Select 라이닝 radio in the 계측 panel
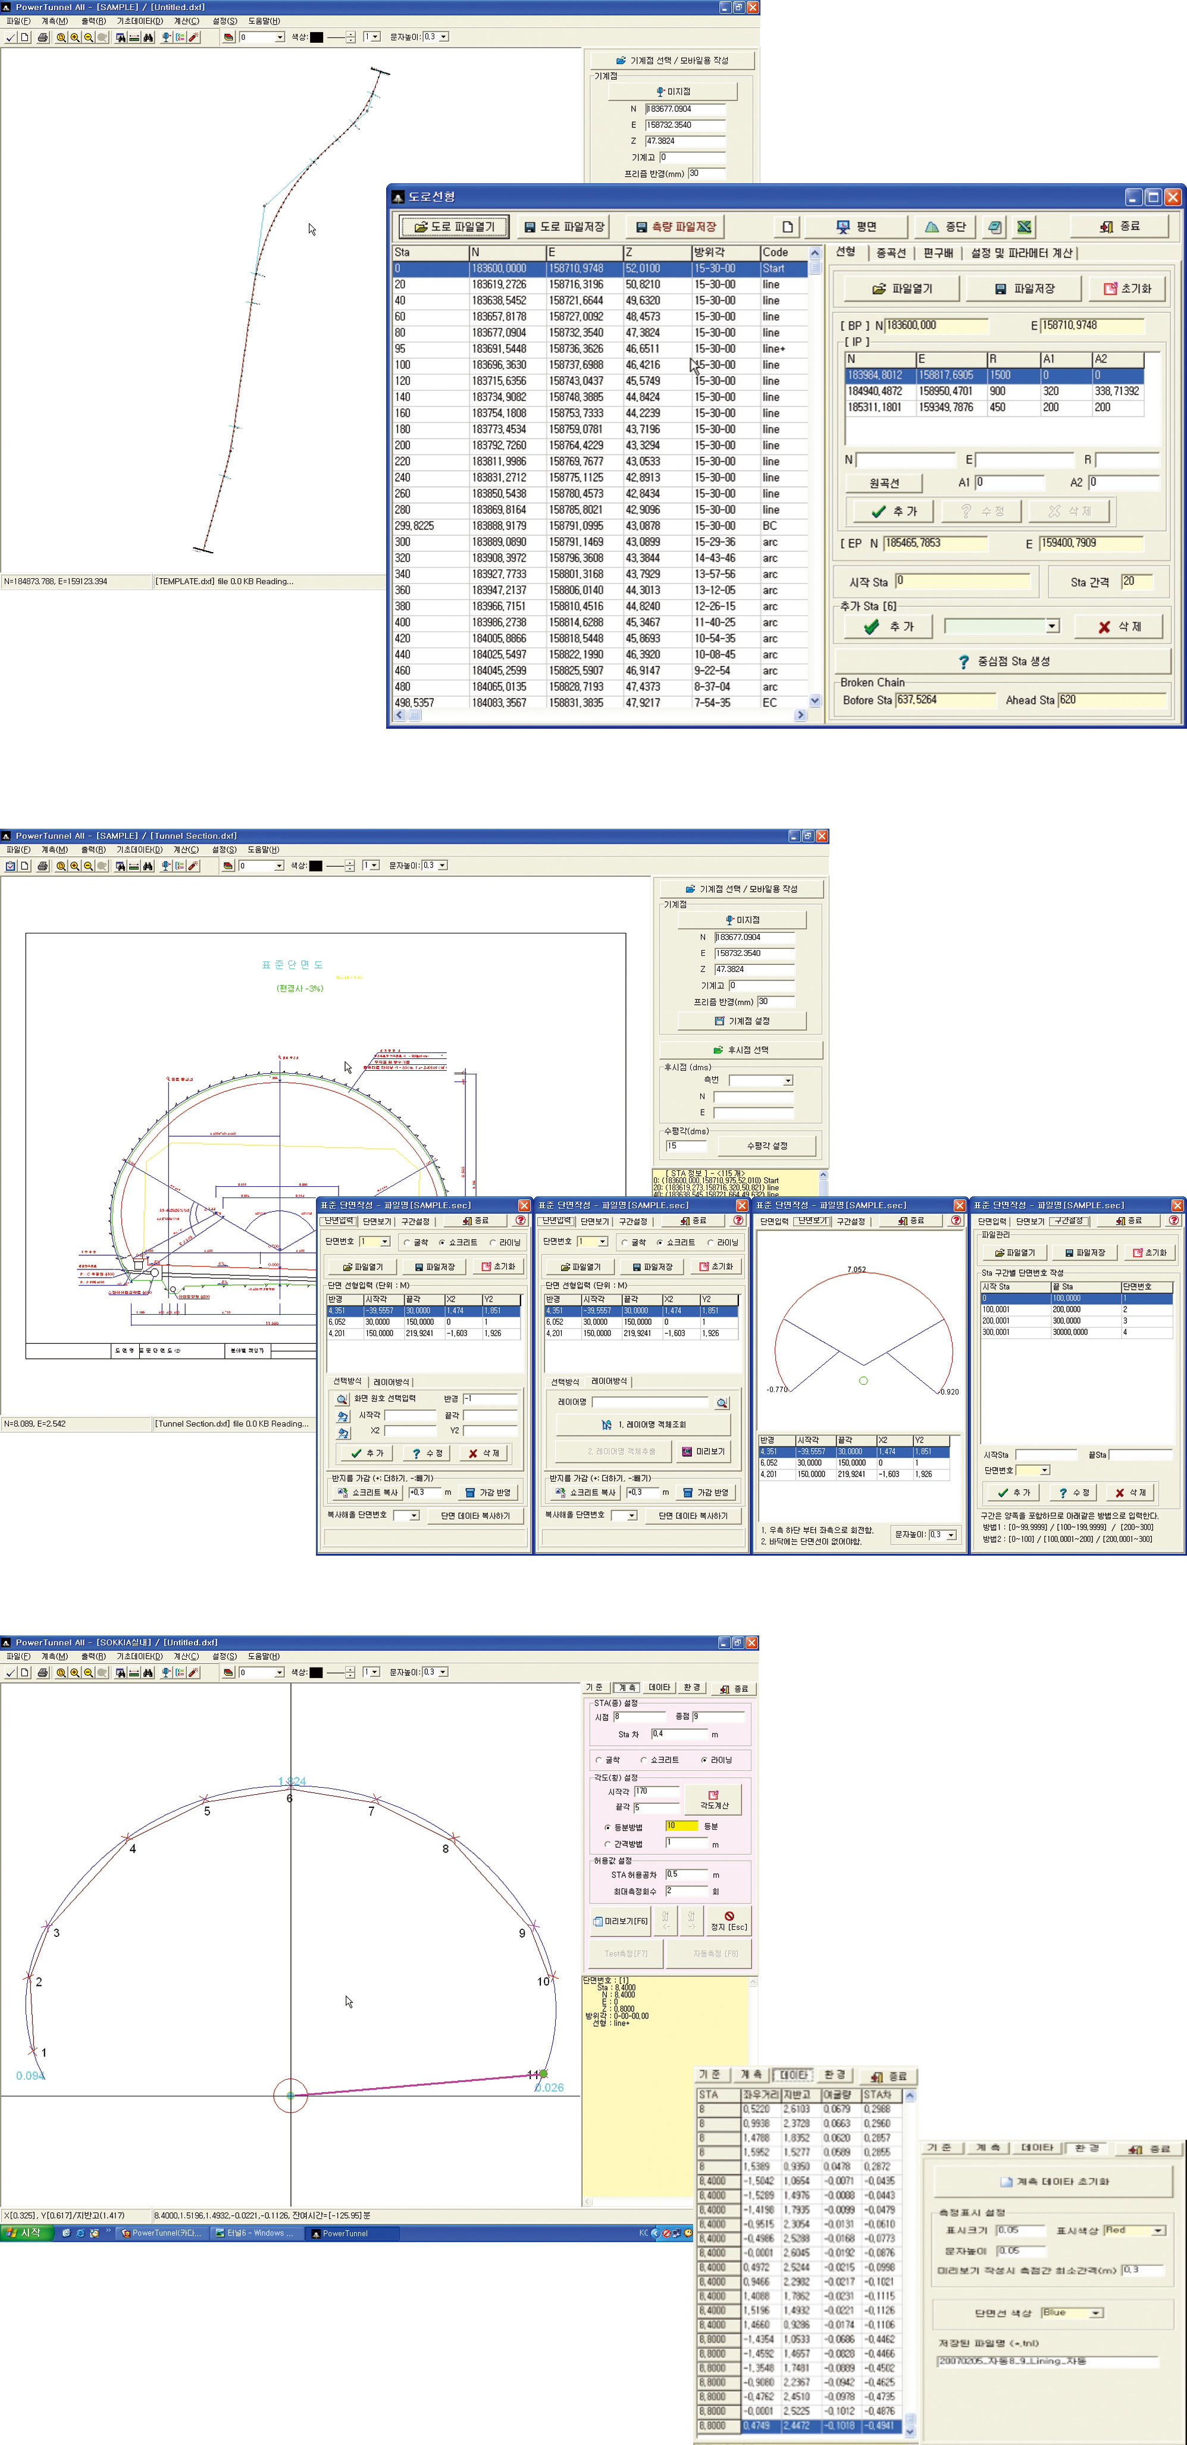 704,1760
